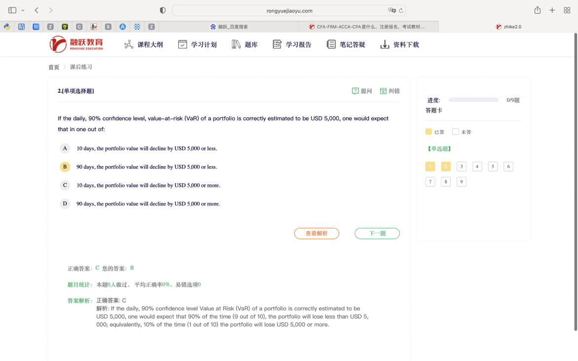578x361 pixels.
Task: Click the privacy shield icon
Action: point(162,10)
